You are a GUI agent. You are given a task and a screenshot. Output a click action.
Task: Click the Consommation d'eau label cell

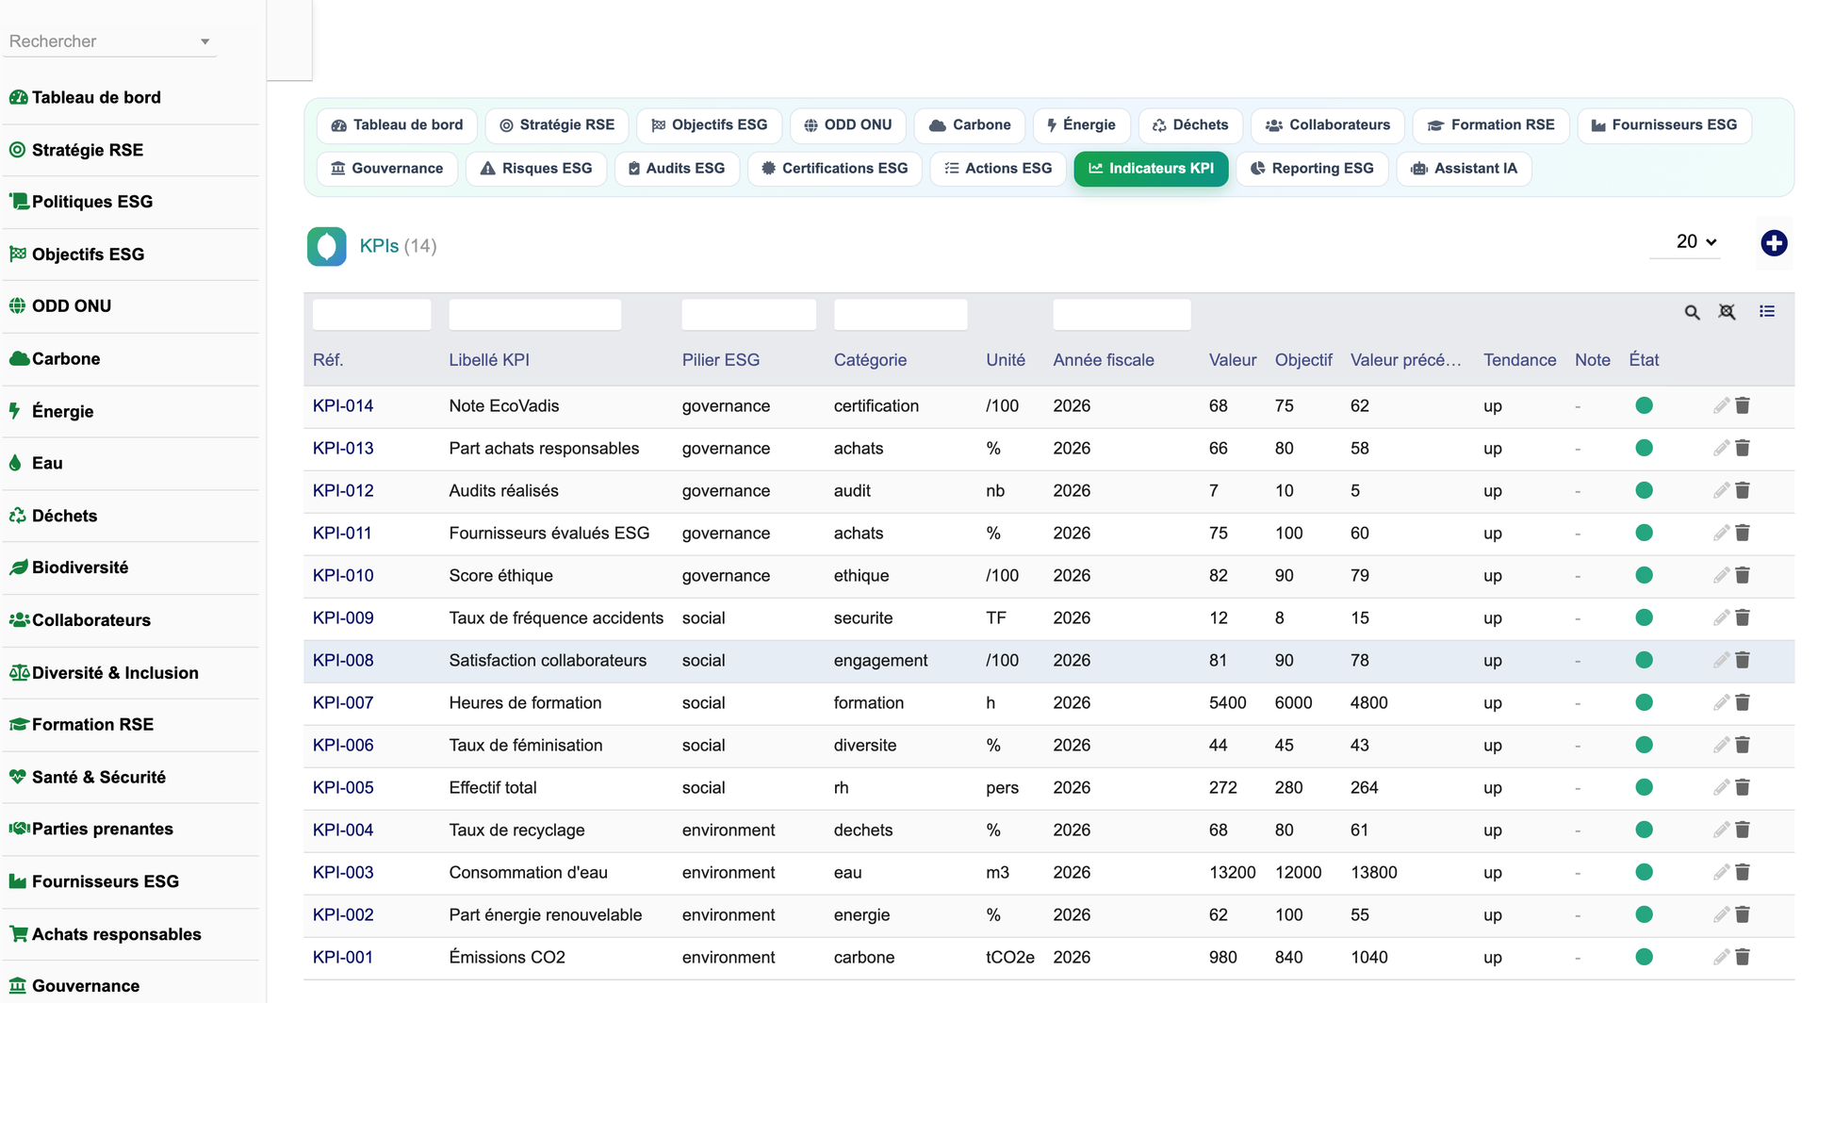coord(528,873)
